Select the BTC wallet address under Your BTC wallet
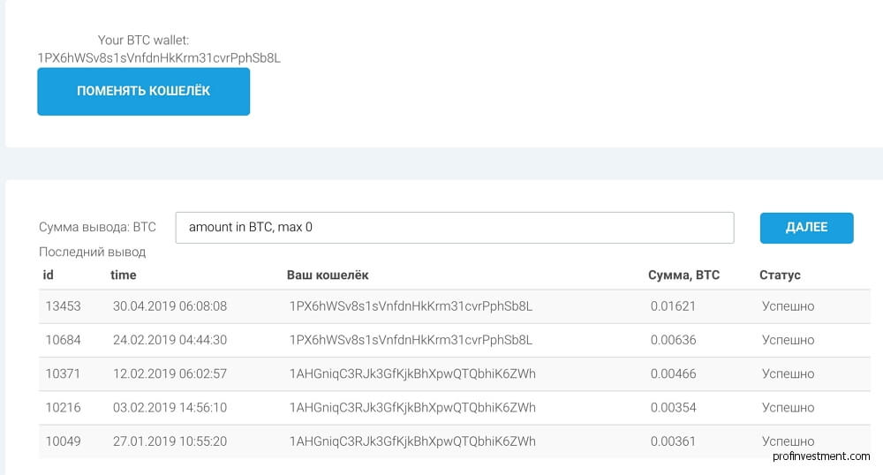The height and width of the screenshot is (475, 883). point(159,58)
